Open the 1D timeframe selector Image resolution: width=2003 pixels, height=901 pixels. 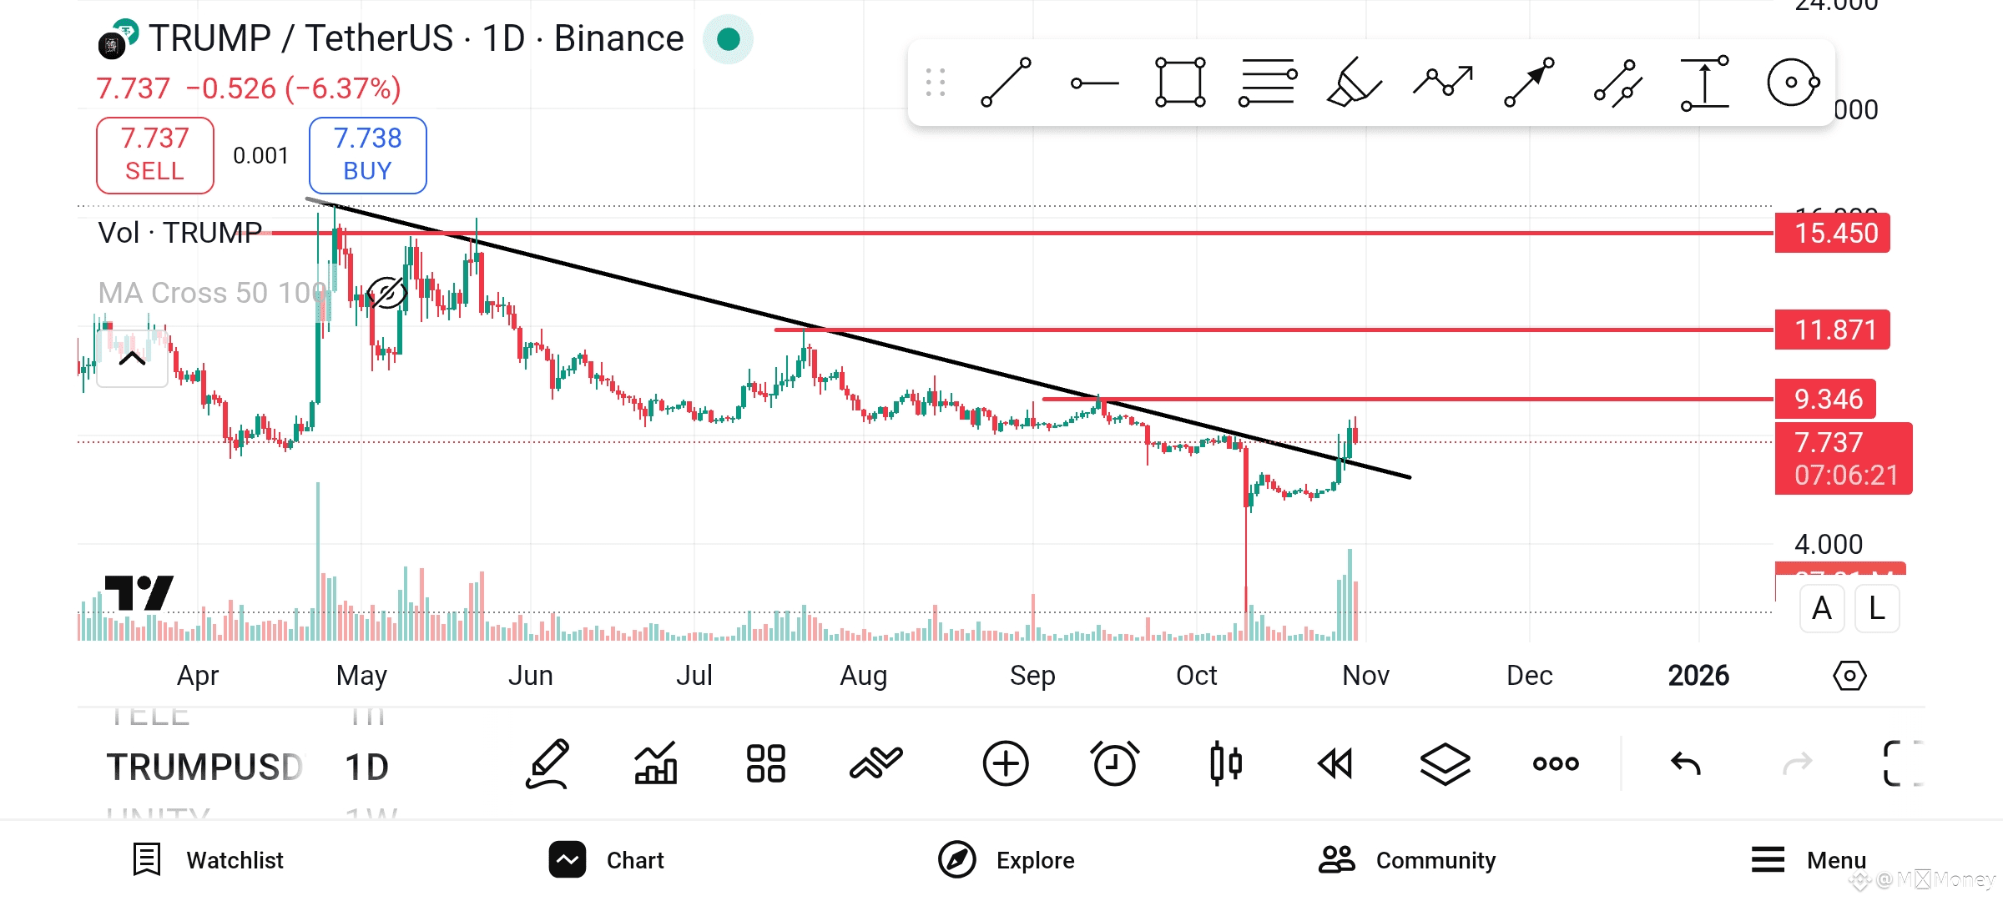point(366,767)
